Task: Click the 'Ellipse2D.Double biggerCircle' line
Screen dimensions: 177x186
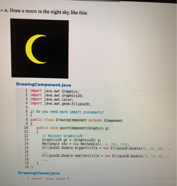Action: pos(107,148)
